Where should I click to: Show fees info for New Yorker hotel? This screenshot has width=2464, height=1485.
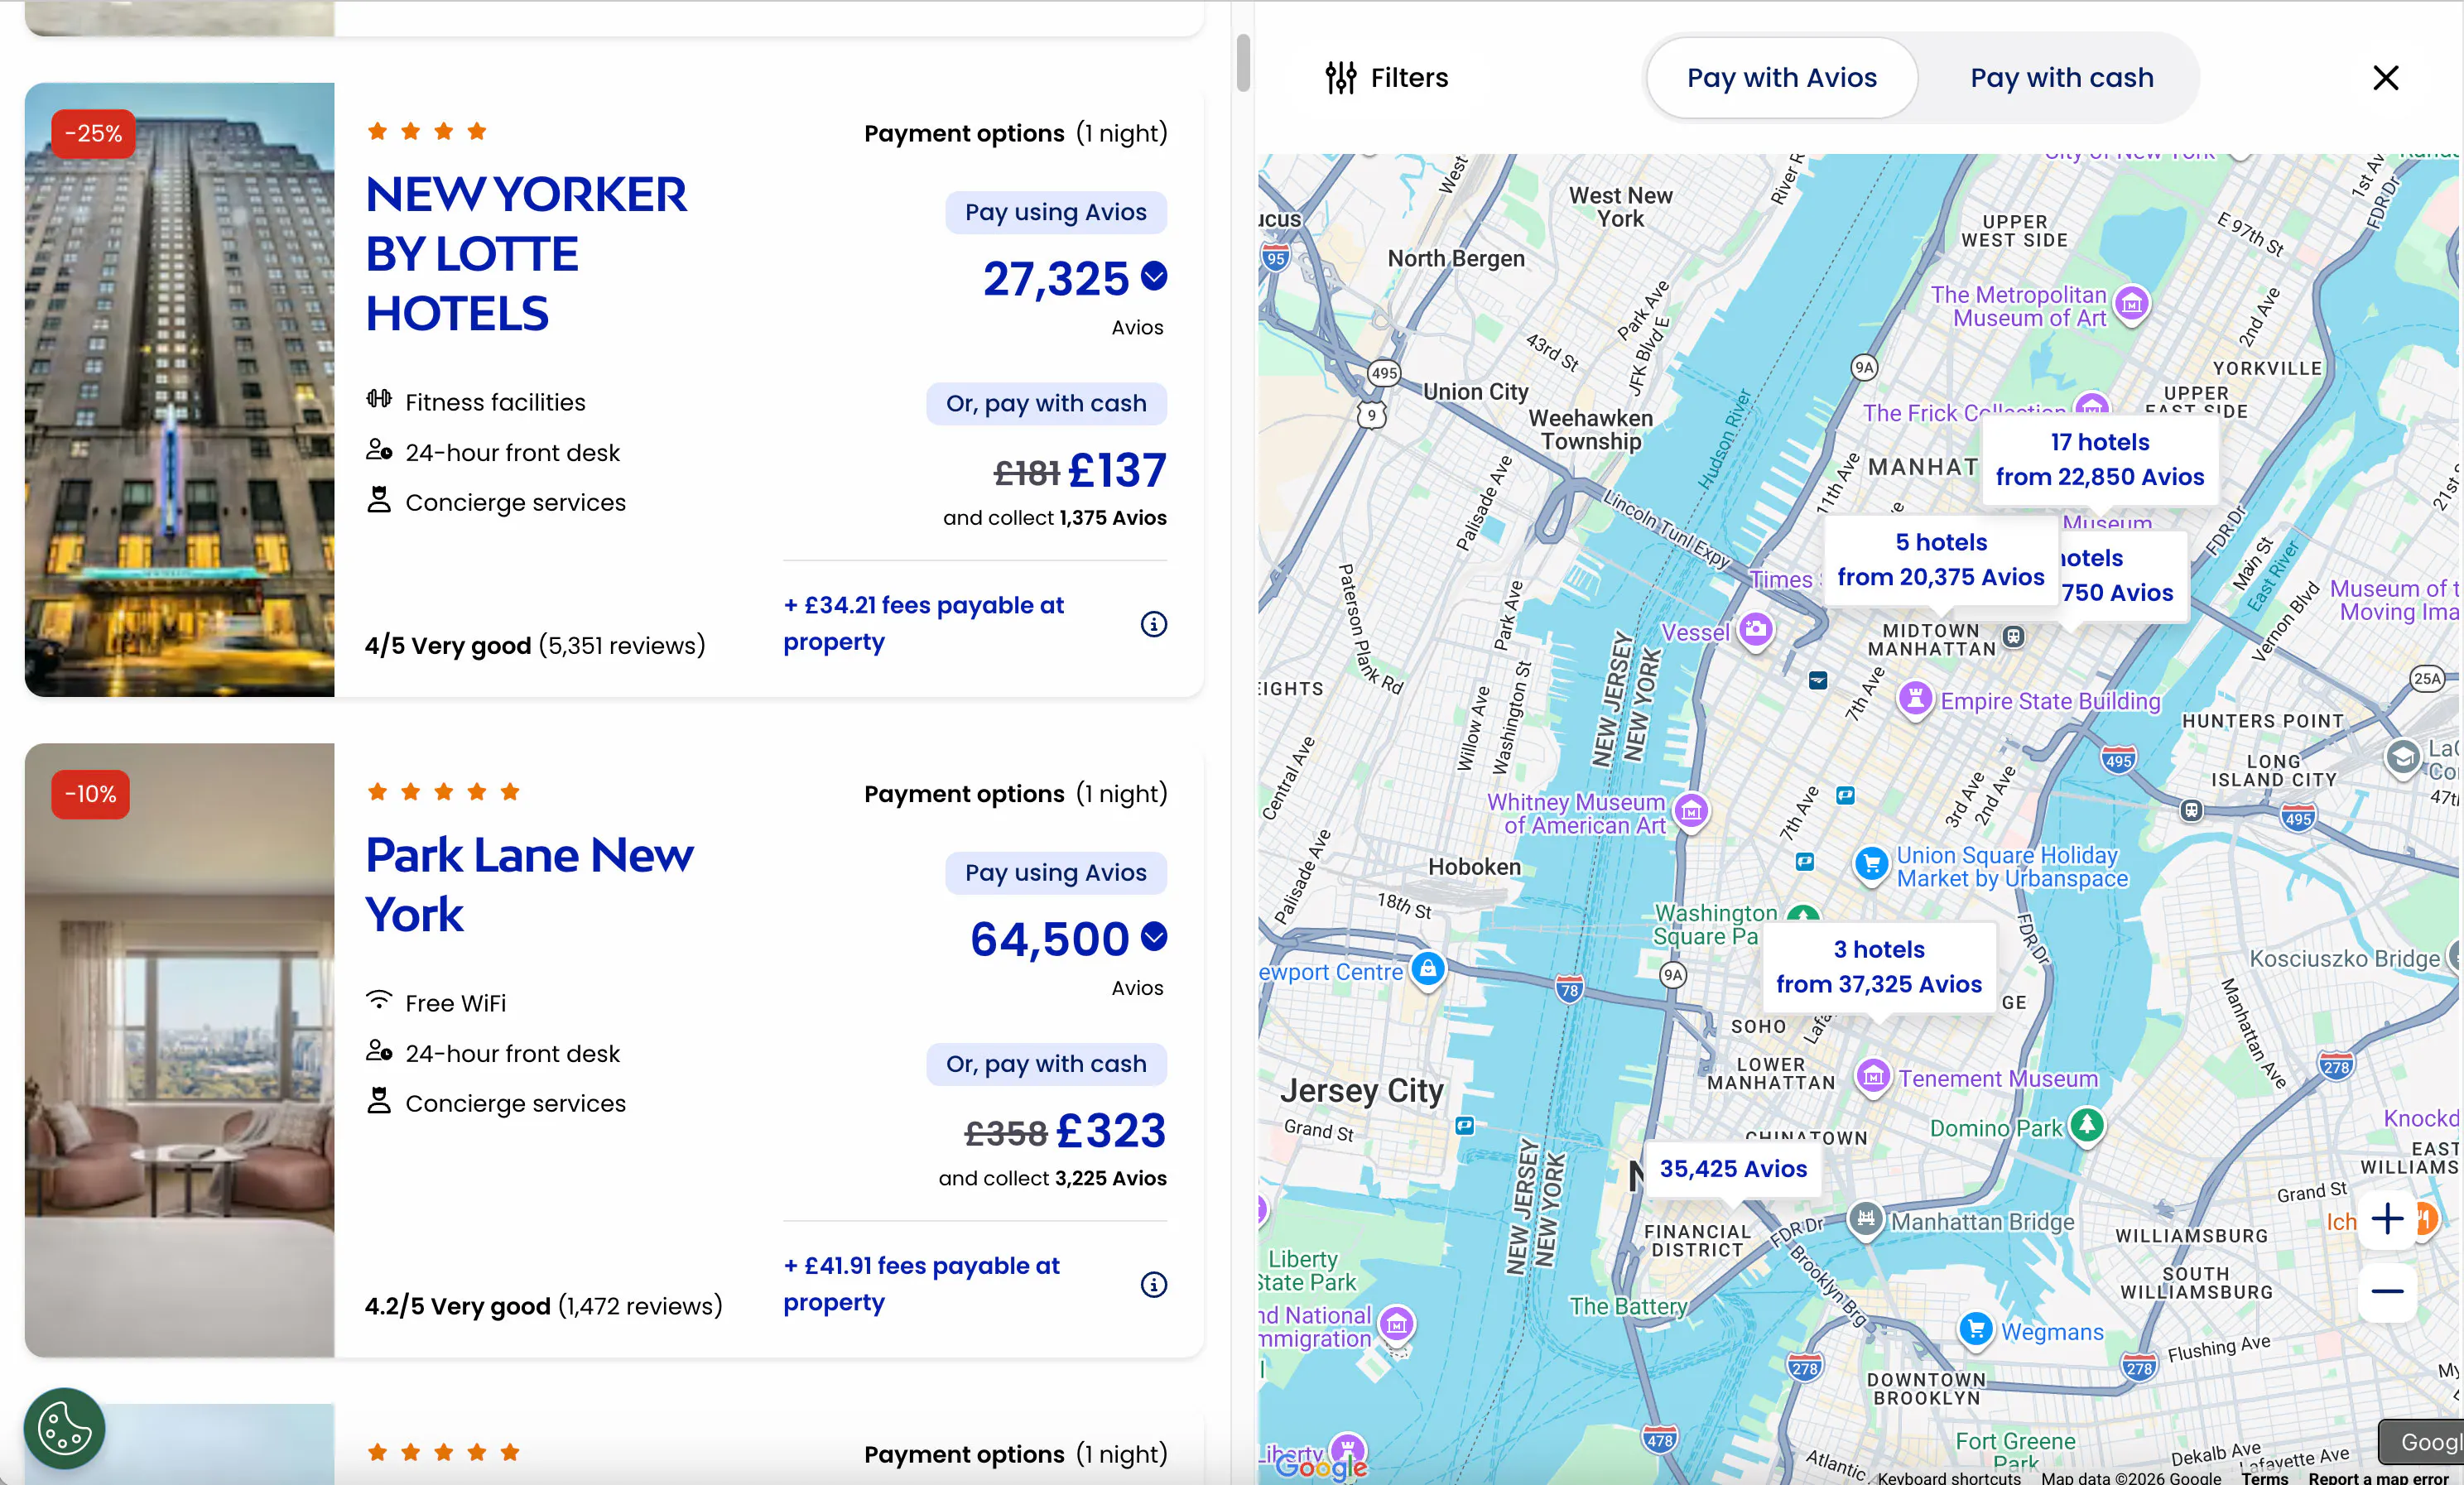click(1153, 624)
